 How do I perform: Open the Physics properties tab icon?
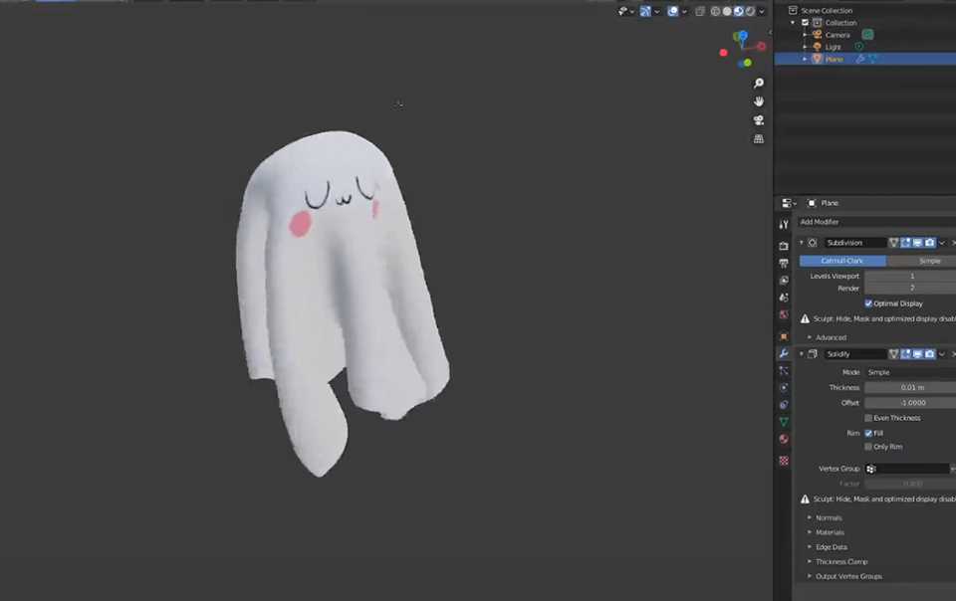784,387
